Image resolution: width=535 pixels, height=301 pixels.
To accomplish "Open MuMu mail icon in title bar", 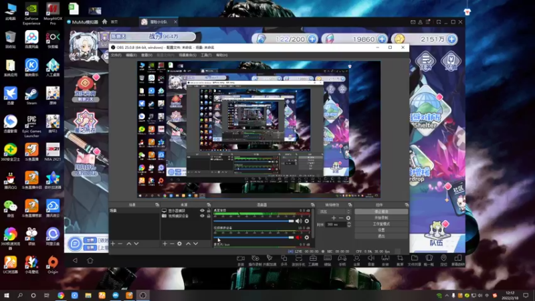I will pos(413,22).
